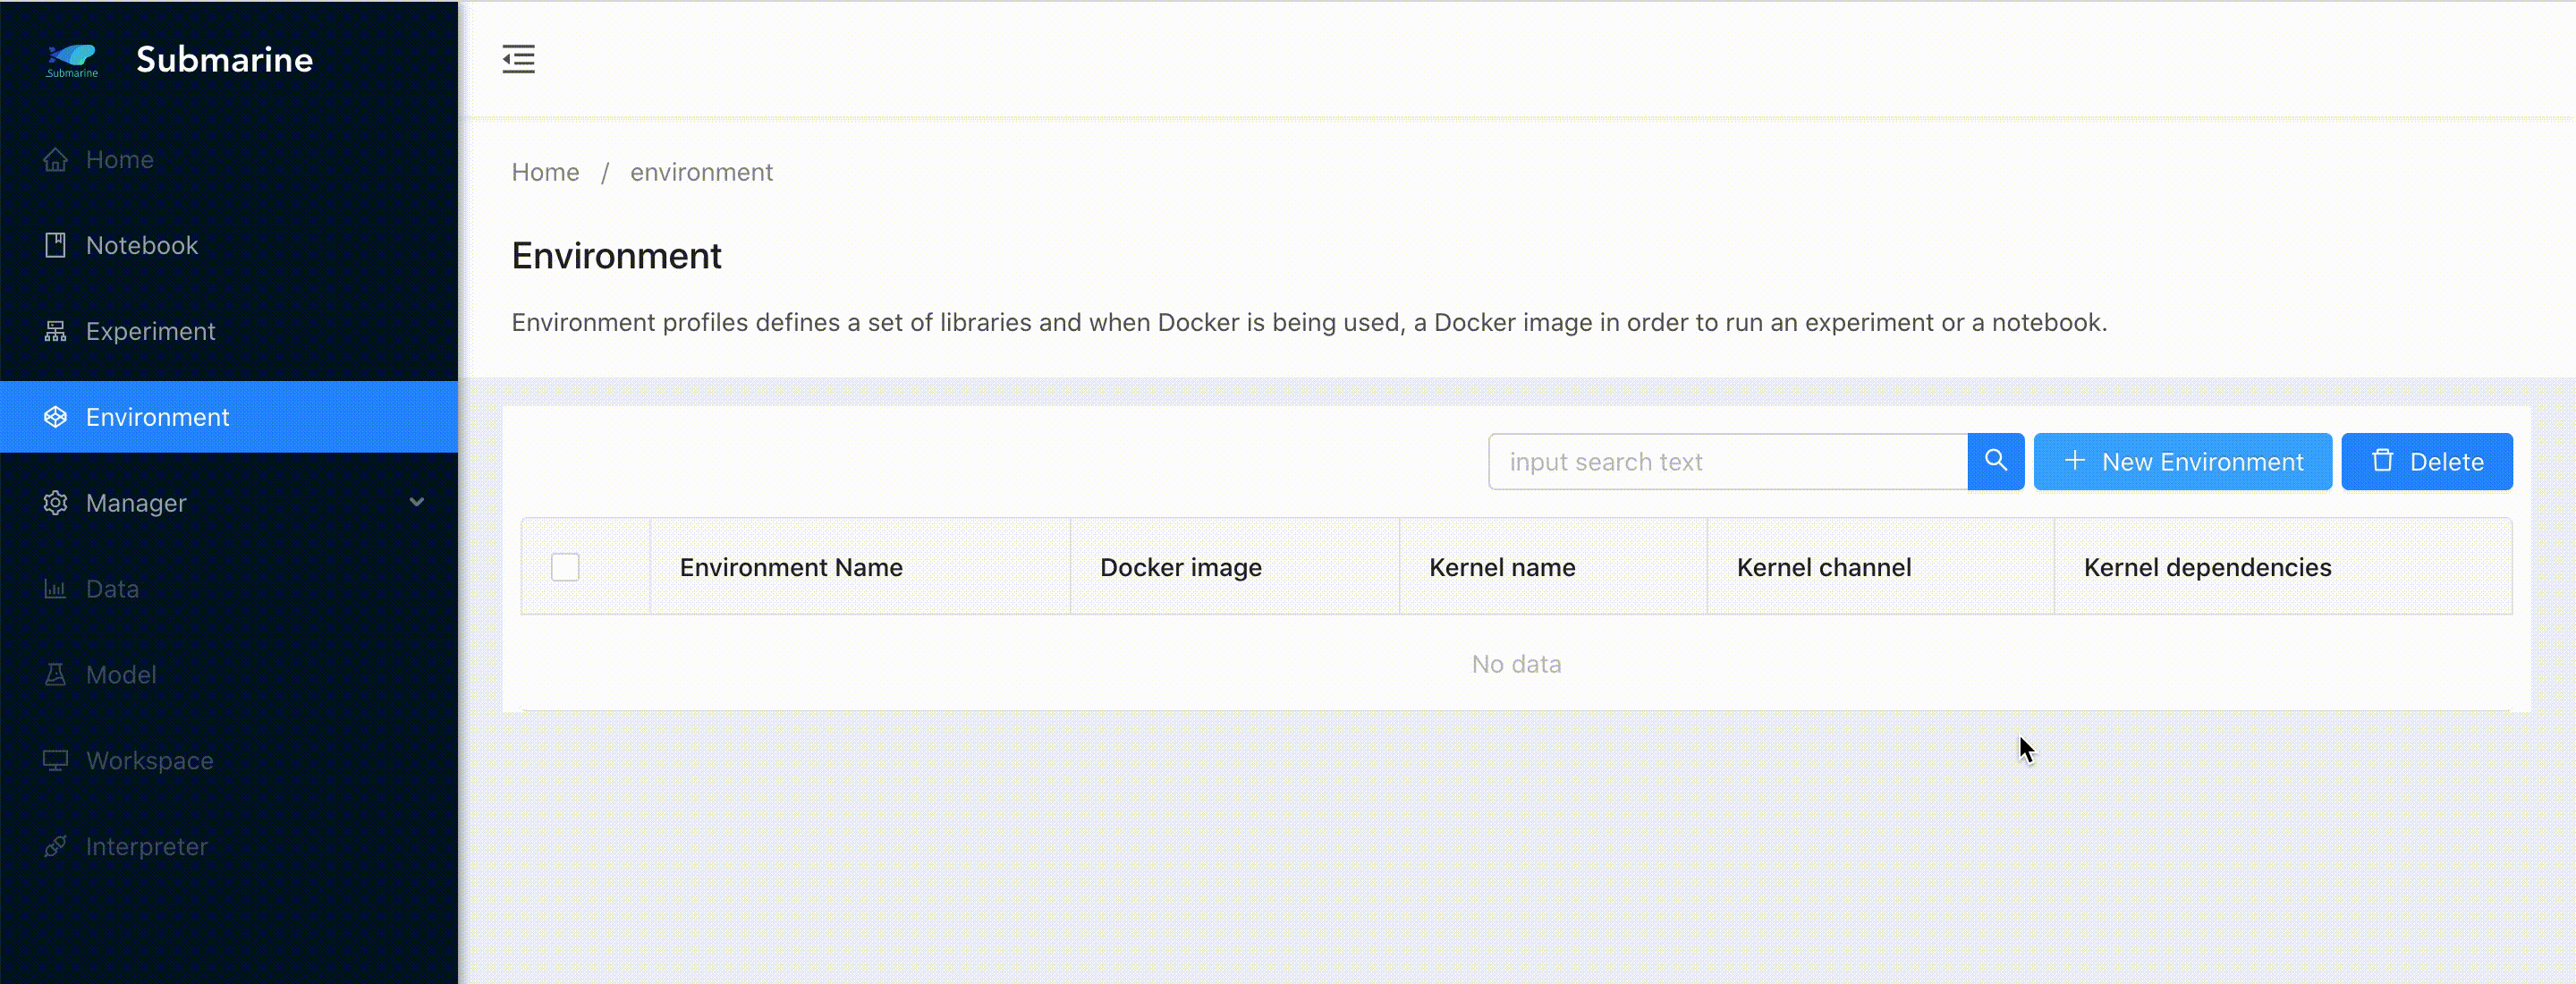
Task: Click the Data bar chart icon
Action: tap(56, 589)
